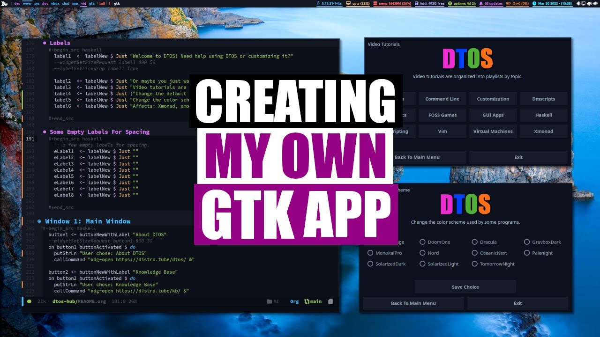Viewport: 600px width, 337px height.
Task: Click the tall layout indicator in the top bar
Action: [102, 3]
